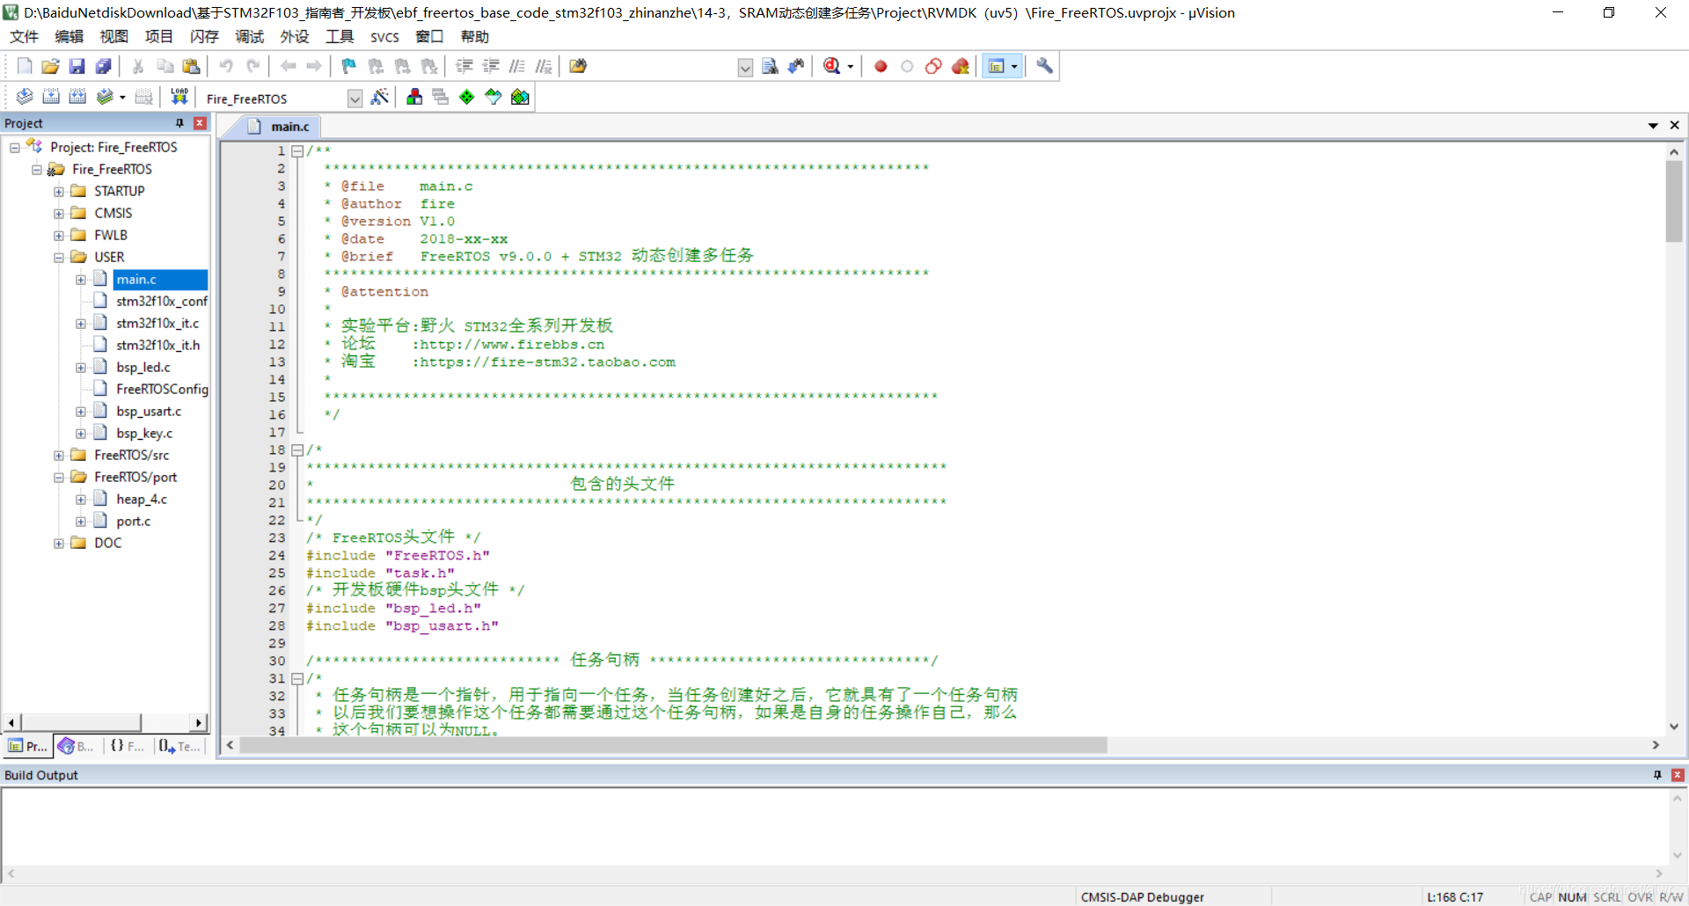Expand the DOC group
The image size is (1689, 906).
pyautogui.click(x=59, y=544)
